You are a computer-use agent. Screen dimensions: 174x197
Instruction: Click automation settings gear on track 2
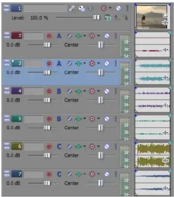point(92,36)
